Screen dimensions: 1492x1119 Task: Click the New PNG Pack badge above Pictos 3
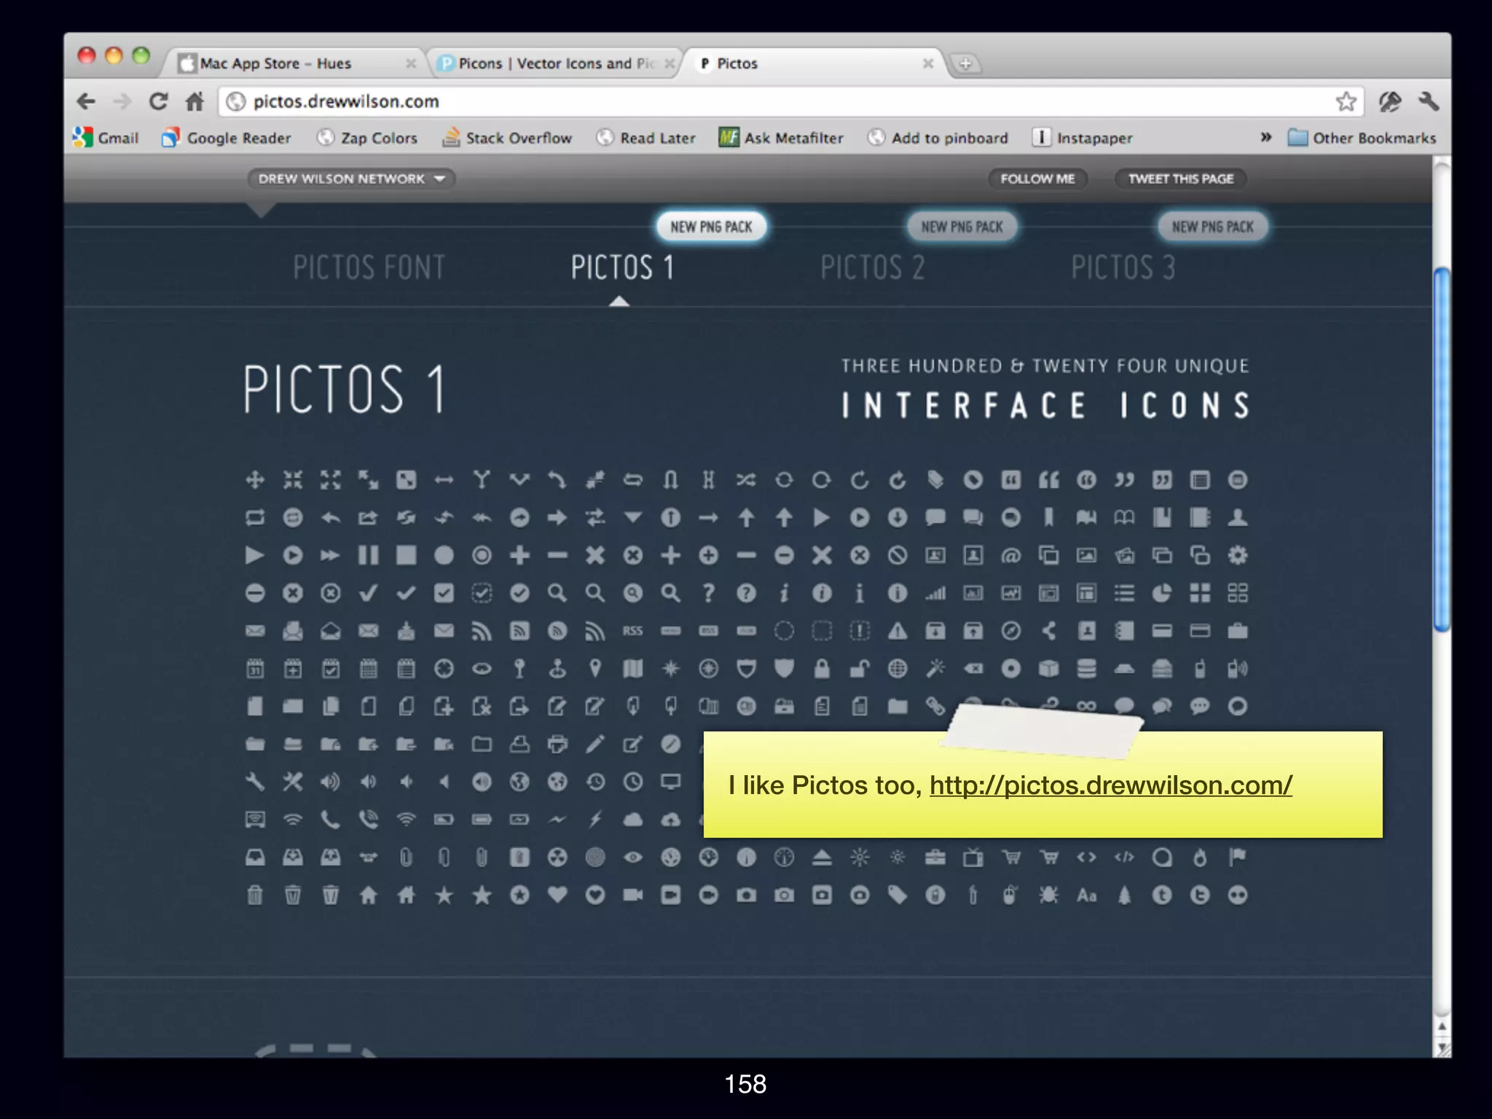pos(1212,227)
